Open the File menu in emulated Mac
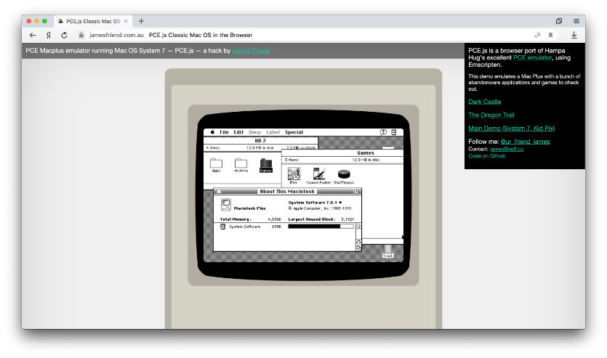Viewport: 607px width, 358px height. [224, 132]
